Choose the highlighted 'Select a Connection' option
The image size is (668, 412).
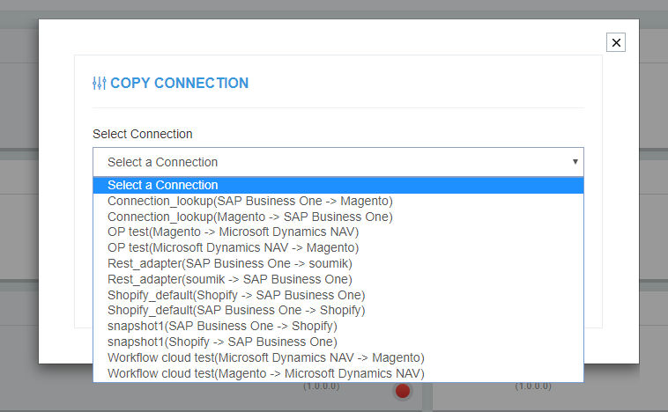tap(338, 185)
